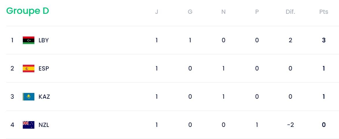This screenshot has width=339, height=139.
Task: Click the G column header
Action: (x=190, y=12)
